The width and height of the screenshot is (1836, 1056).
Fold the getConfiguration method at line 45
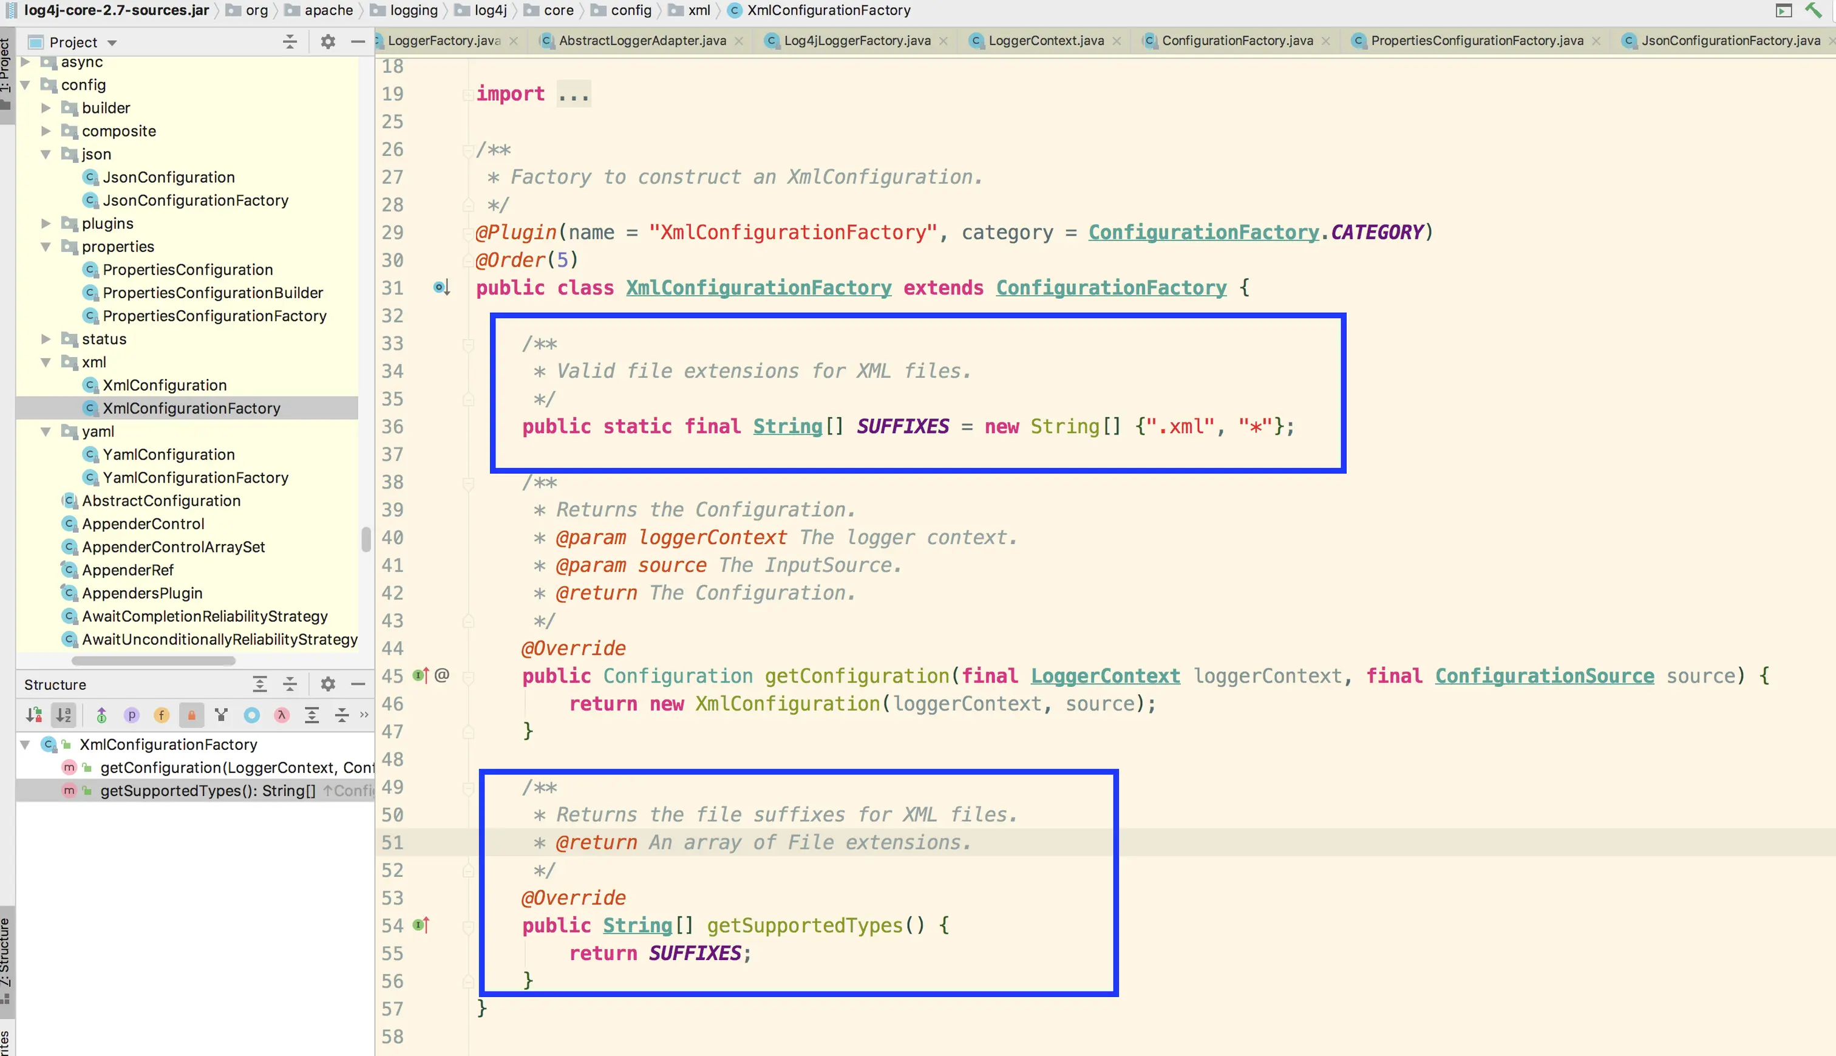point(469,676)
